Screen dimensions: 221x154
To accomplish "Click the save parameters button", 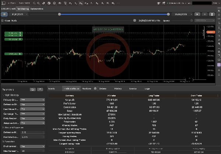I will pos(40,89).
